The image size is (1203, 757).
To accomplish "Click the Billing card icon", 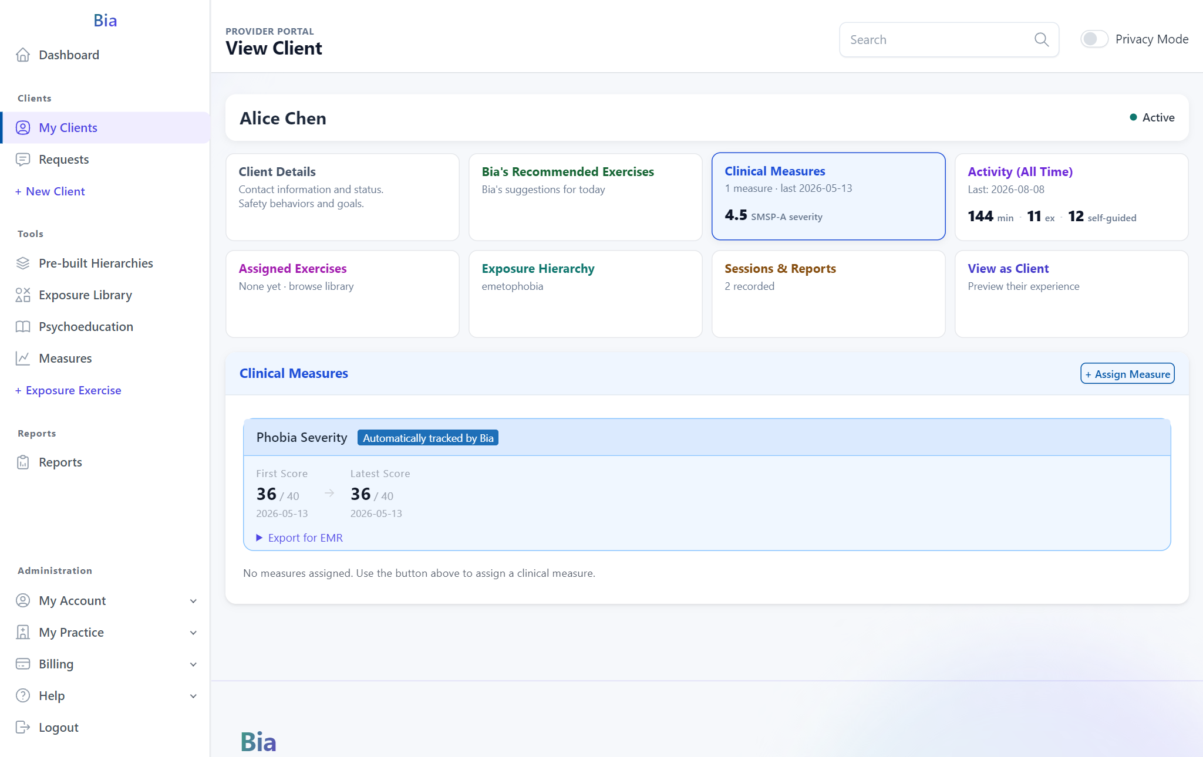I will click(x=23, y=664).
